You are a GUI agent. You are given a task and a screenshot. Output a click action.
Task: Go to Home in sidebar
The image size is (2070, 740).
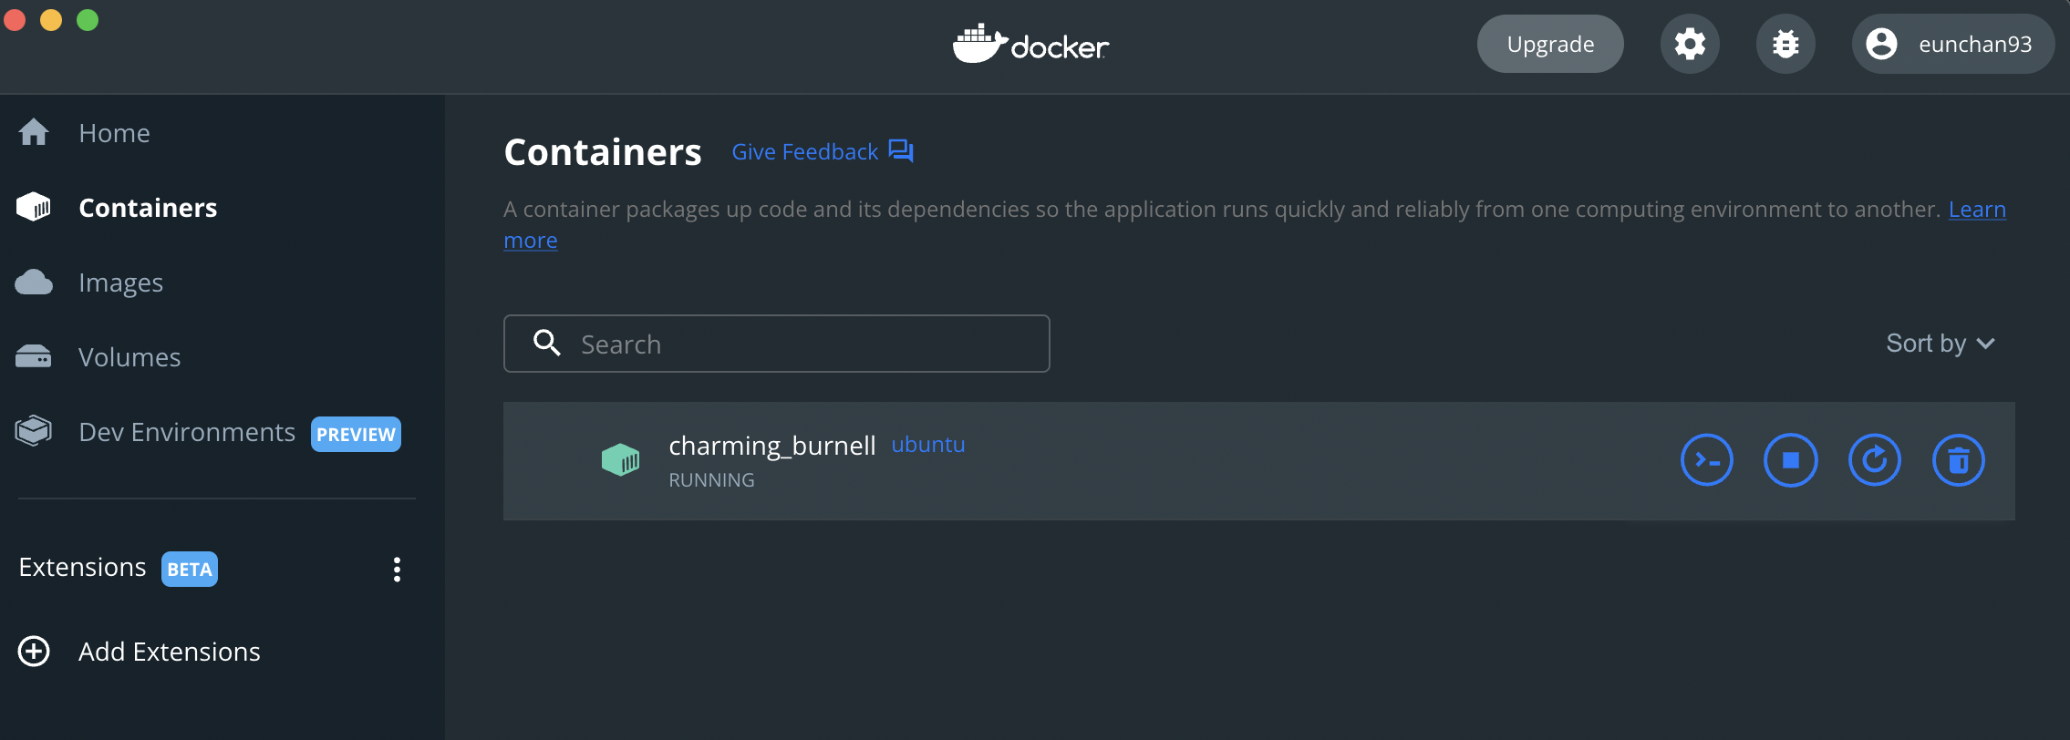click(x=115, y=133)
